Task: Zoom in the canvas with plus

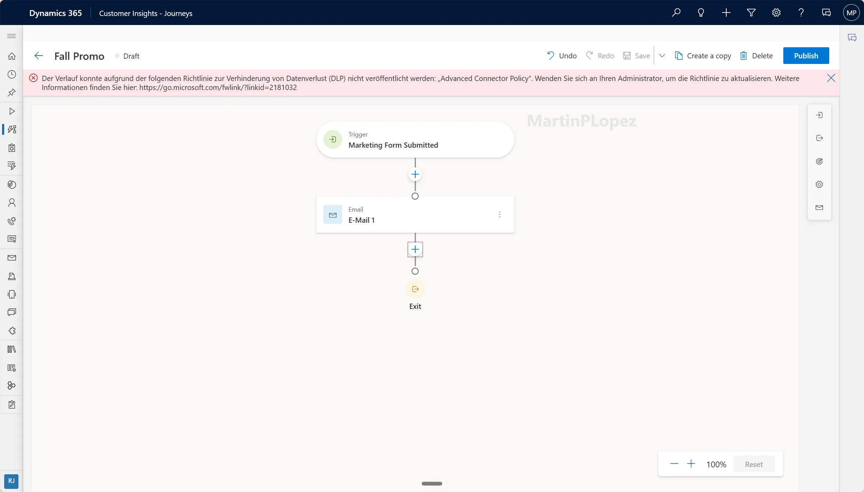Action: (691, 464)
